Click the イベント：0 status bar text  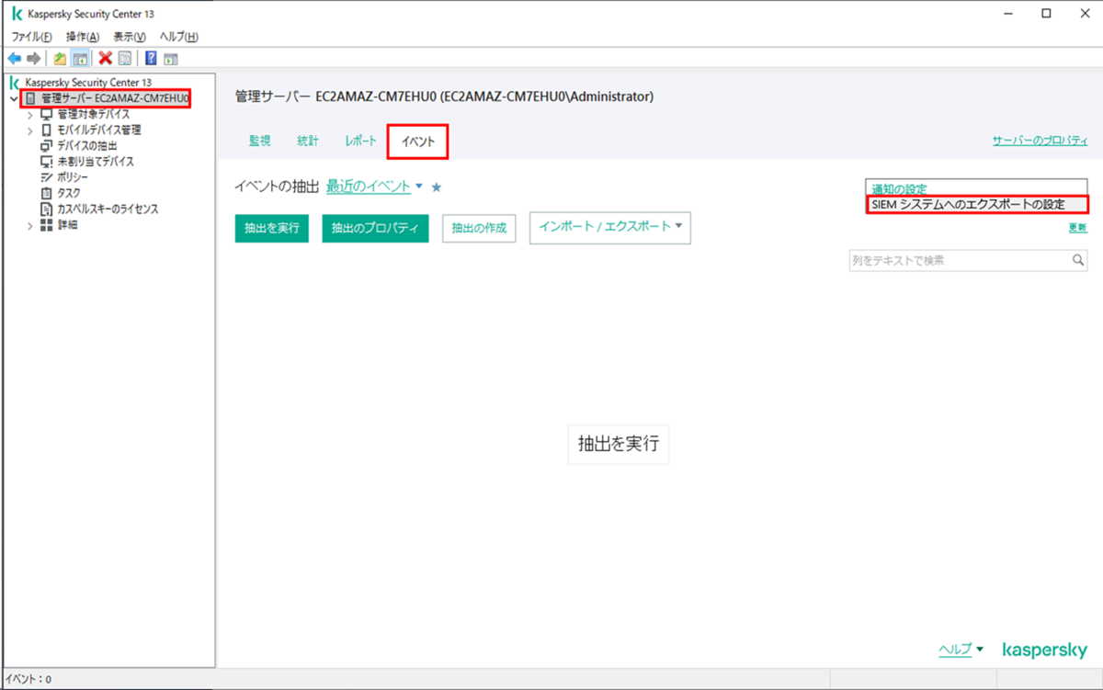tap(28, 680)
